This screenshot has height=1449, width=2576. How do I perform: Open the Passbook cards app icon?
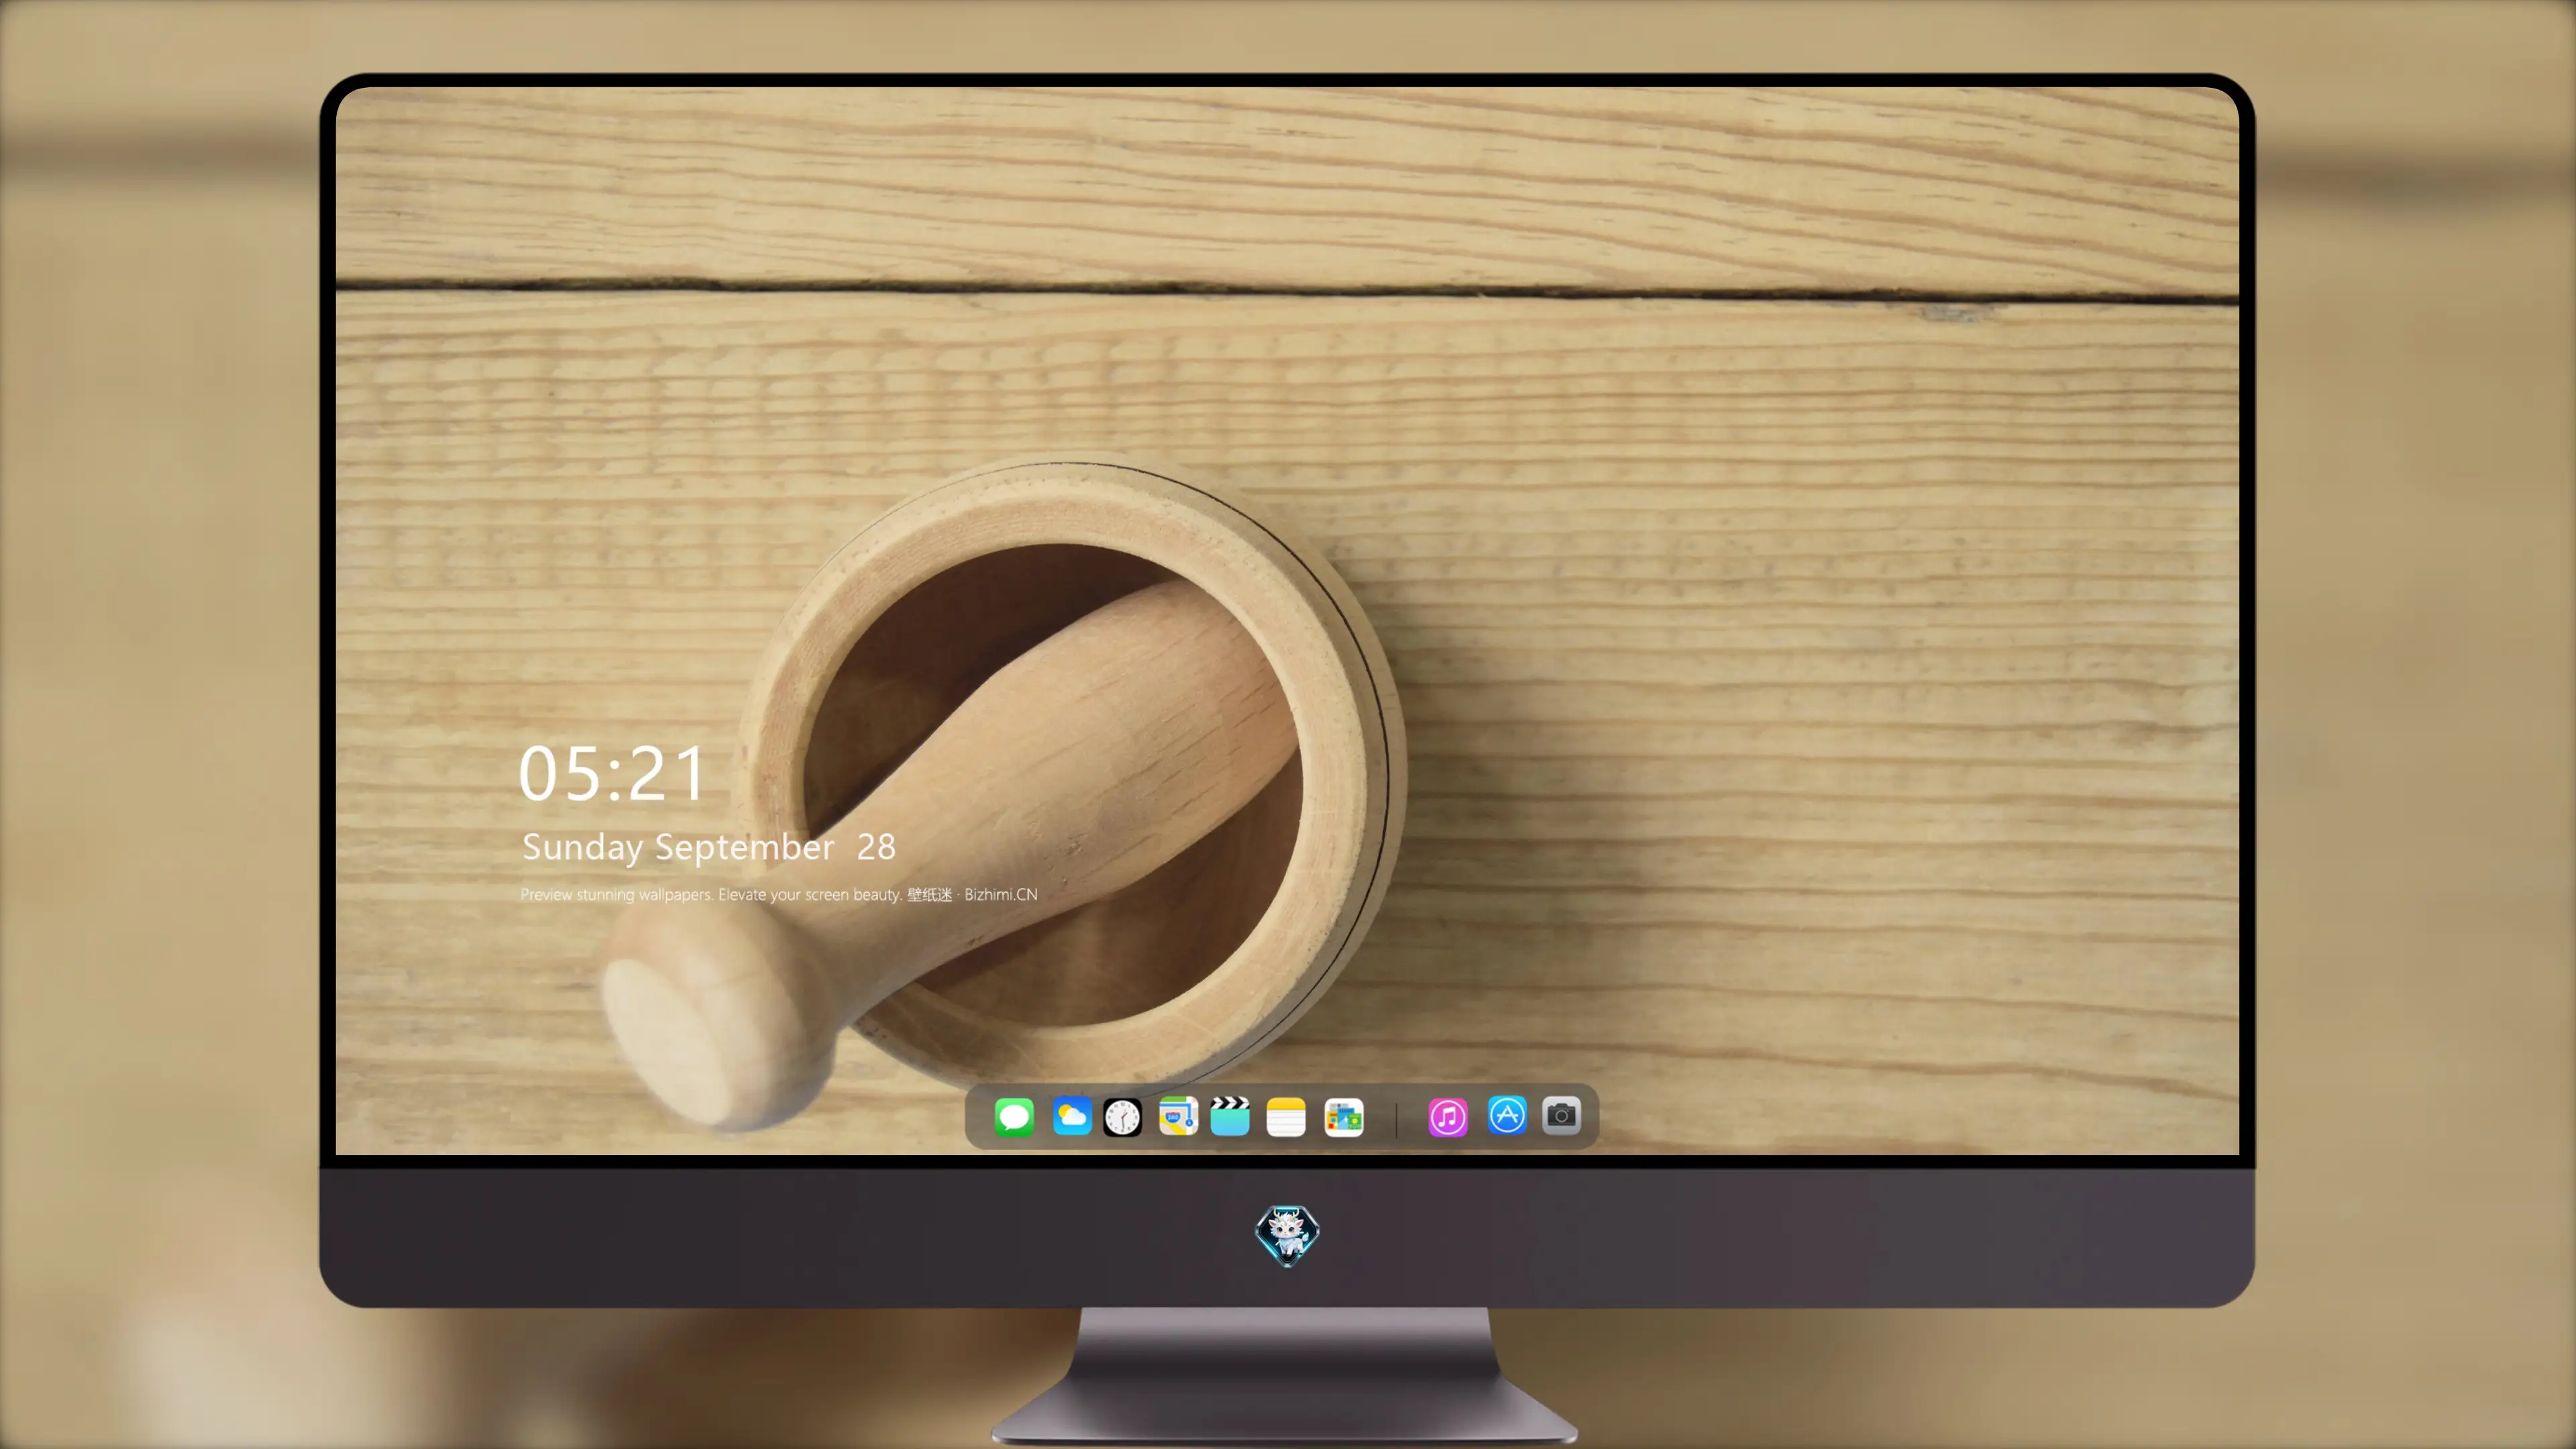tap(1343, 1117)
